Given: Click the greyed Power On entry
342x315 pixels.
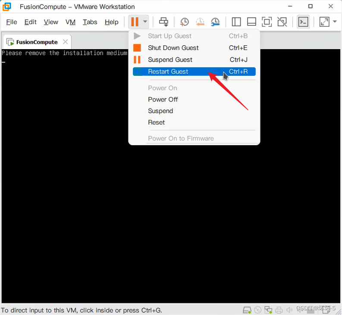Looking at the screenshot, I should (x=194, y=88).
